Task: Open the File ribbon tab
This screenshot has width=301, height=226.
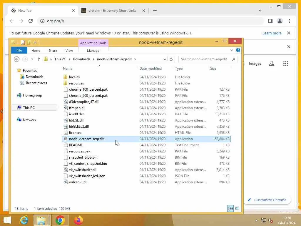Action: pos(19,50)
